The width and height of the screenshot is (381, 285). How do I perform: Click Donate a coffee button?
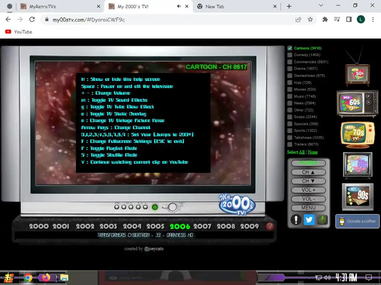click(x=358, y=221)
